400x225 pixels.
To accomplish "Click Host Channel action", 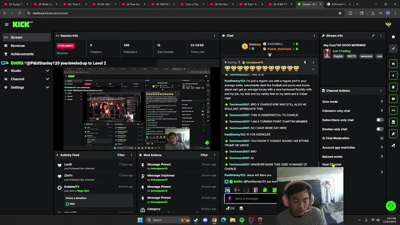I will (332, 164).
